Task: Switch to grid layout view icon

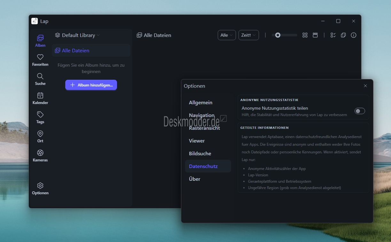Action: (x=305, y=35)
